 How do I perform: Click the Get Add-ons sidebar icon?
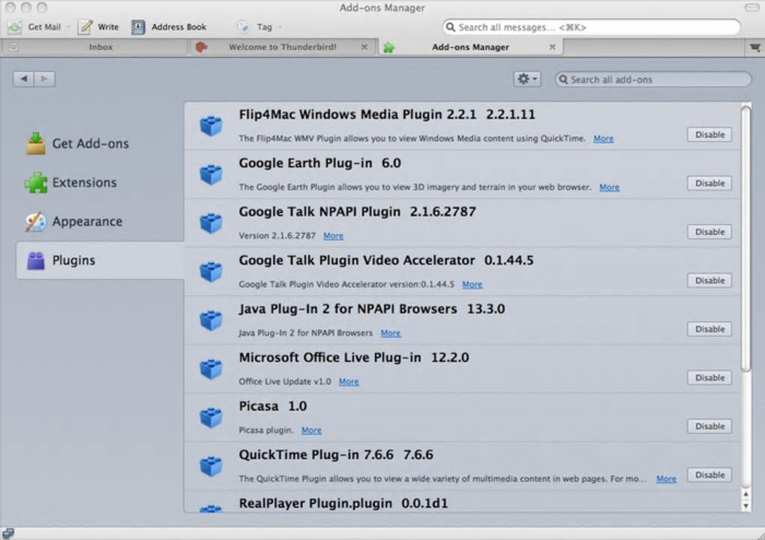click(x=35, y=143)
